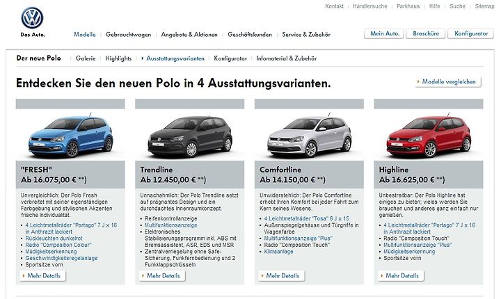
Task: Click the "FRESH" variant heading
Action: tap(36, 170)
